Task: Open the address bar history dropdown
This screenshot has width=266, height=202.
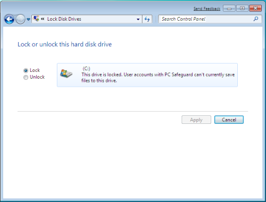Action: tap(138, 19)
